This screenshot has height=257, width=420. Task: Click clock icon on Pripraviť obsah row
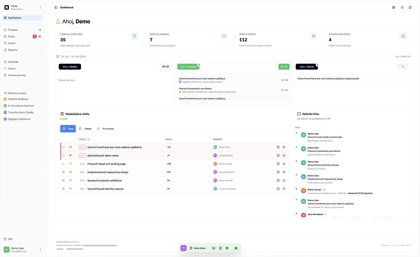(278, 164)
